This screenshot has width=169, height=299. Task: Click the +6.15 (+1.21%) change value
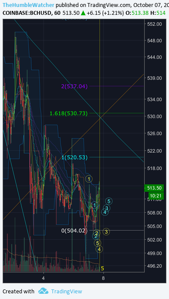(105, 13)
